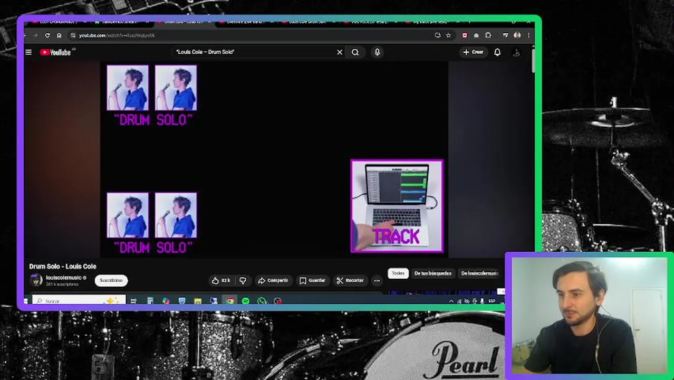
Task: Go to YouTube home via logo
Action: coord(55,52)
